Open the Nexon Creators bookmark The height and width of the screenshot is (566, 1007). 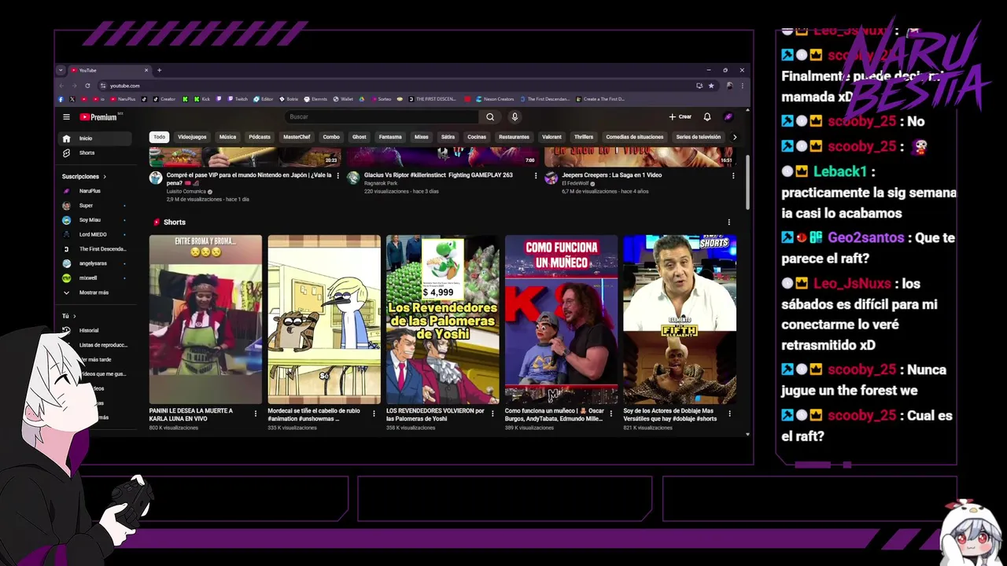(494, 99)
